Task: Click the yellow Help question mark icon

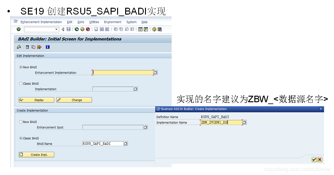Action: [x=154, y=29]
